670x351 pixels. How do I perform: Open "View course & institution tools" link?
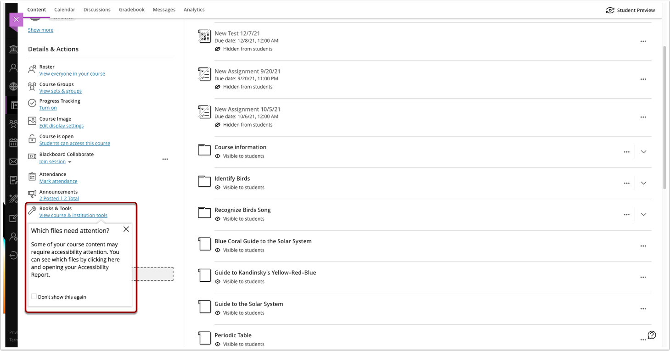click(x=73, y=215)
